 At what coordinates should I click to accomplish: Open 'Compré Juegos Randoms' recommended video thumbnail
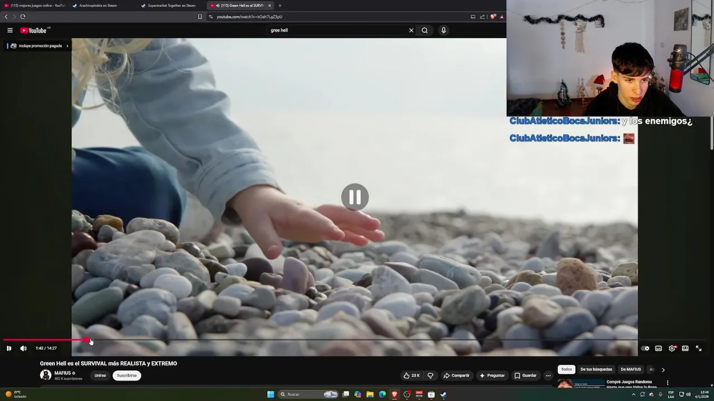(581, 384)
